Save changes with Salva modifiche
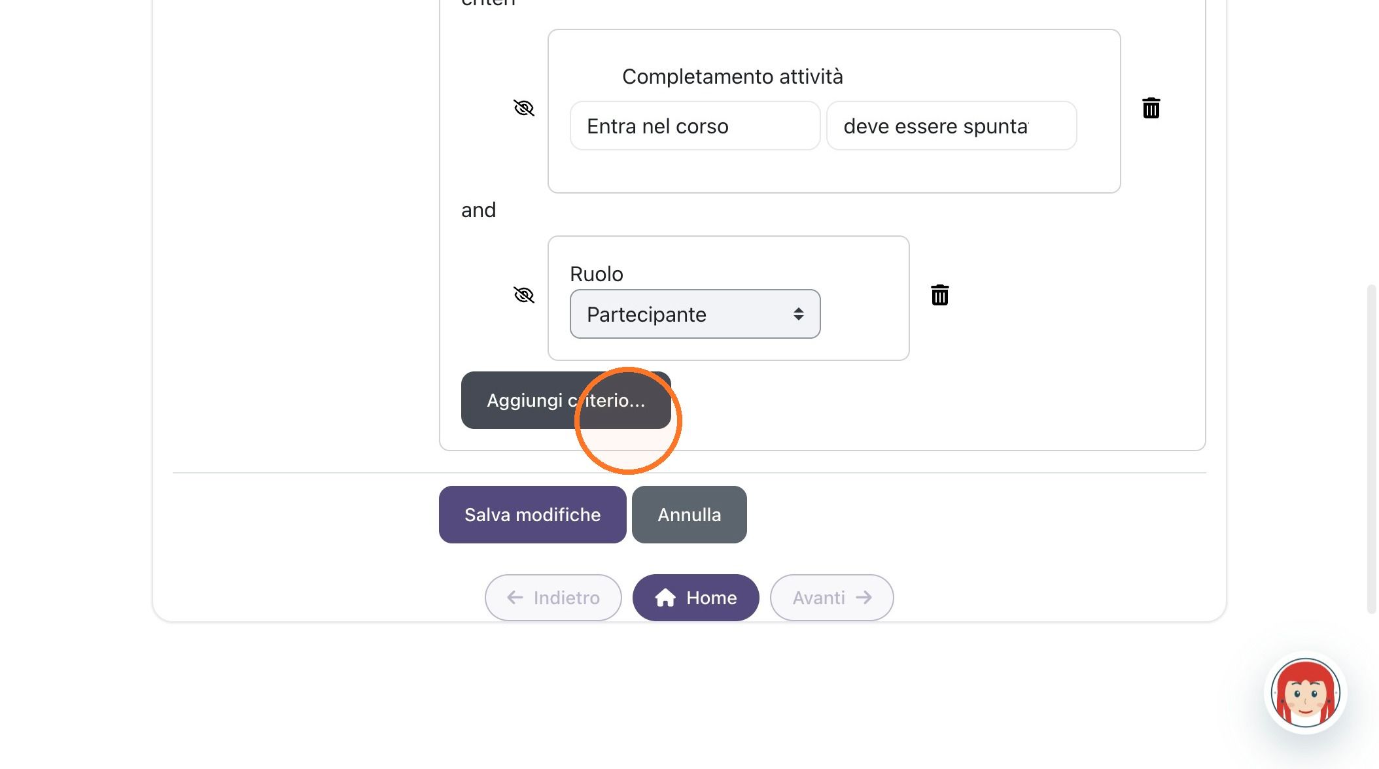Screen dimensions: 1379x769 point(532,515)
